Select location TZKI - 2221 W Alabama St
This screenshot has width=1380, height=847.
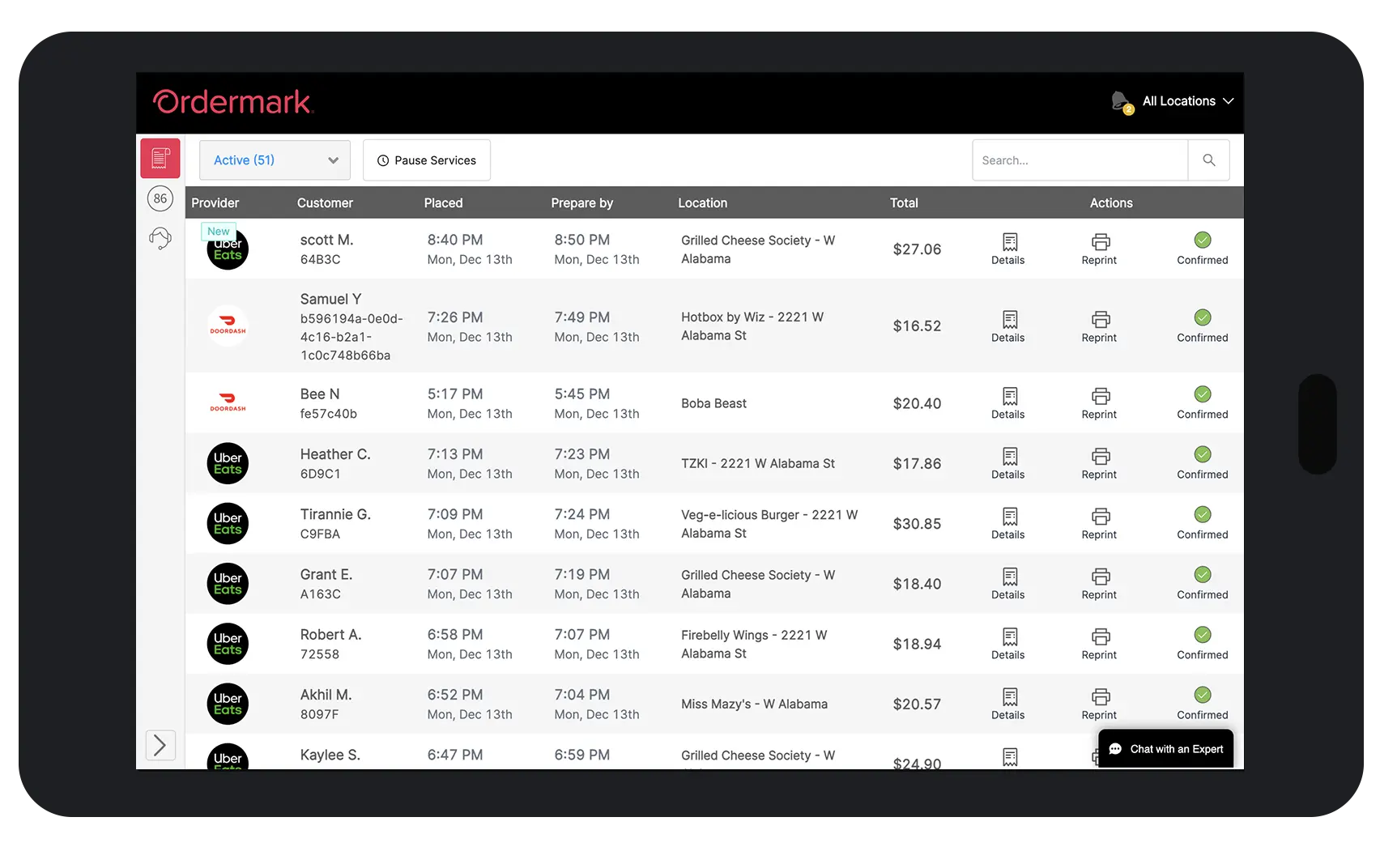757,464
